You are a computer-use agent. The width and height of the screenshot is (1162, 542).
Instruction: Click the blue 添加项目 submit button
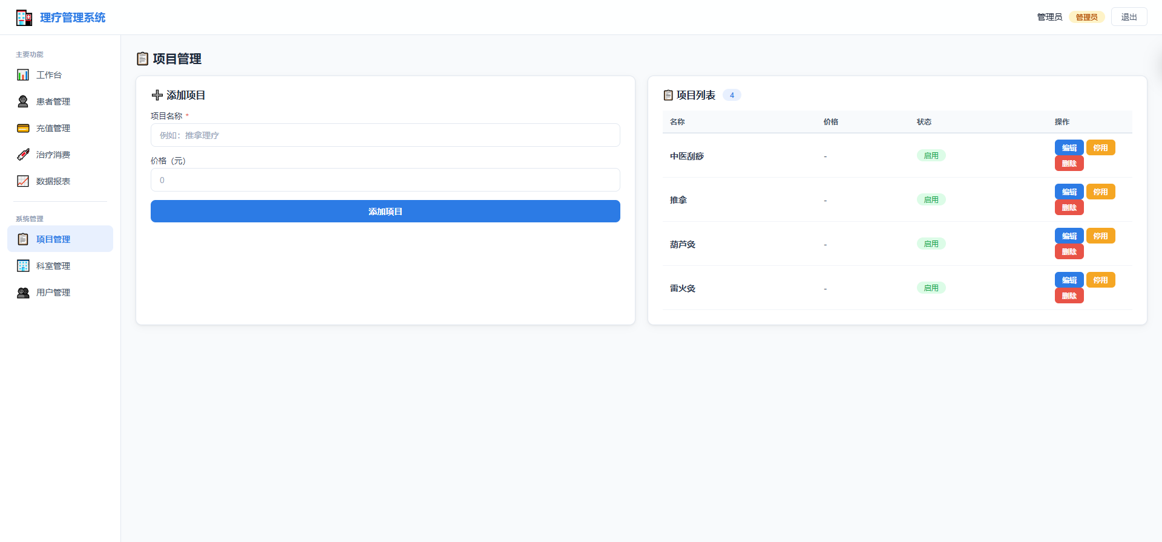(386, 211)
